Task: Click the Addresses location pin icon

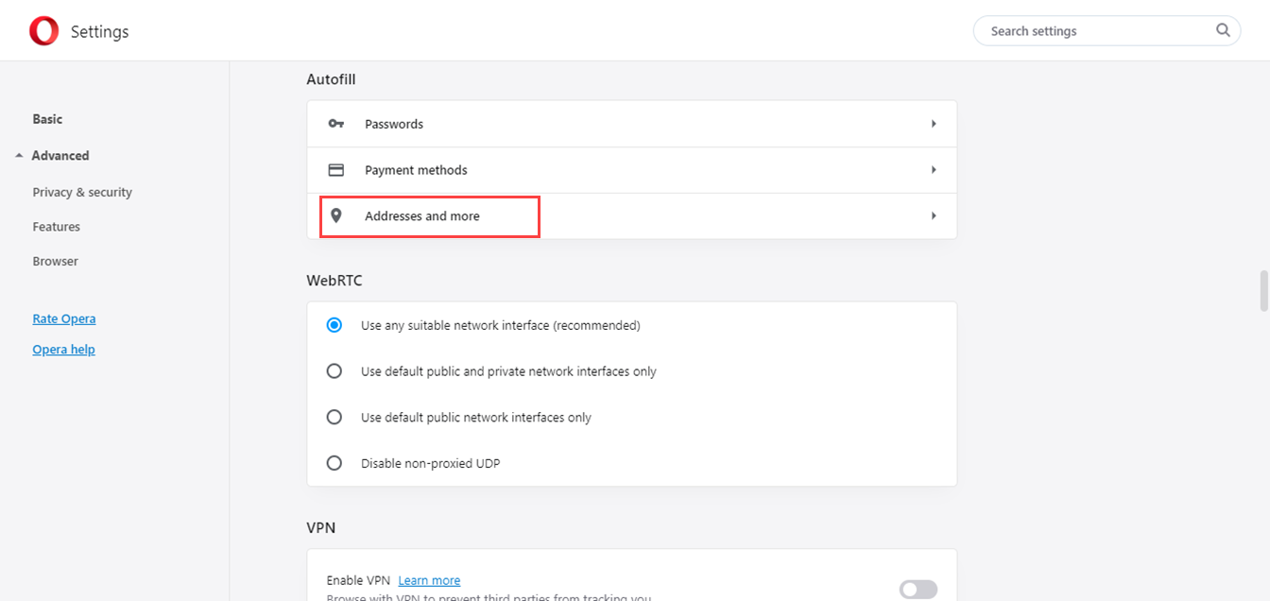Action: click(335, 215)
